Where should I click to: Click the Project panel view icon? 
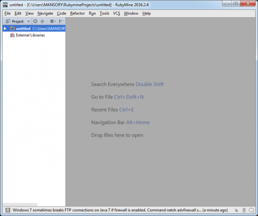8,21
